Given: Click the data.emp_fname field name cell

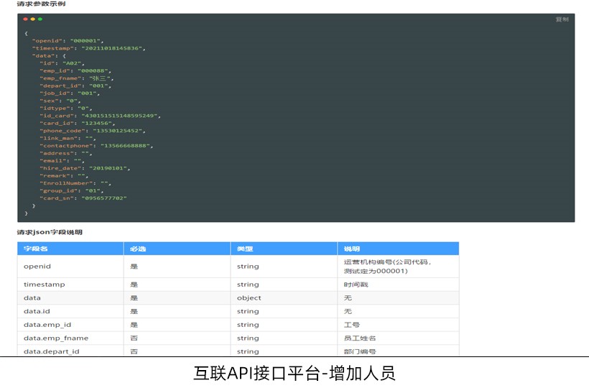Looking at the screenshot, I should 52,338.
